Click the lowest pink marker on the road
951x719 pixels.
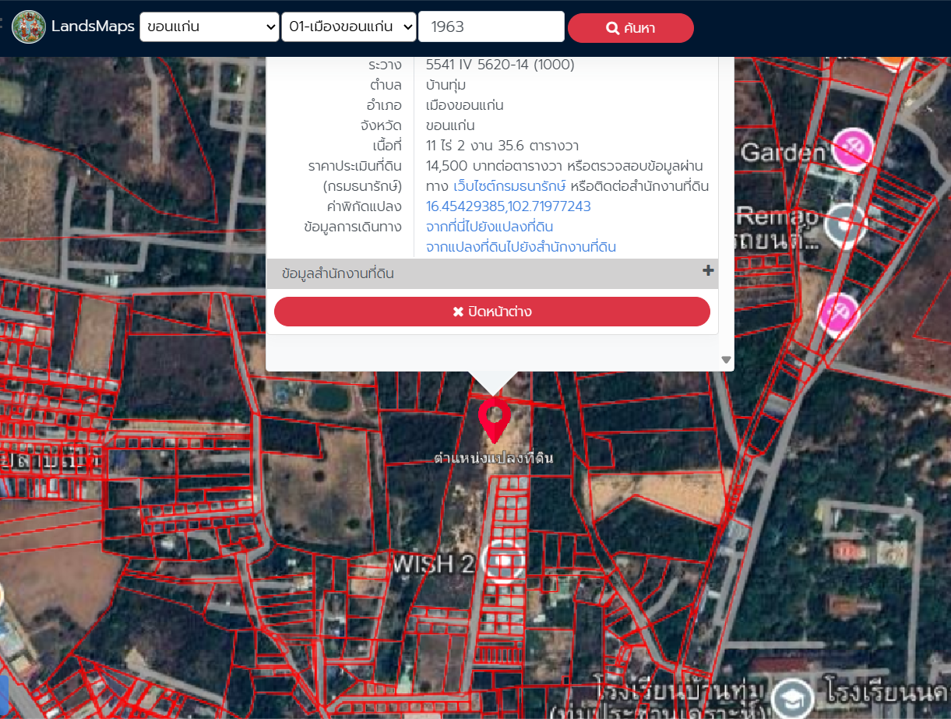click(x=837, y=313)
